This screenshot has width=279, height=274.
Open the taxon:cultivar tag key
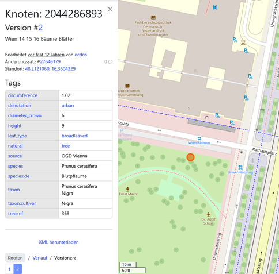click(22, 203)
